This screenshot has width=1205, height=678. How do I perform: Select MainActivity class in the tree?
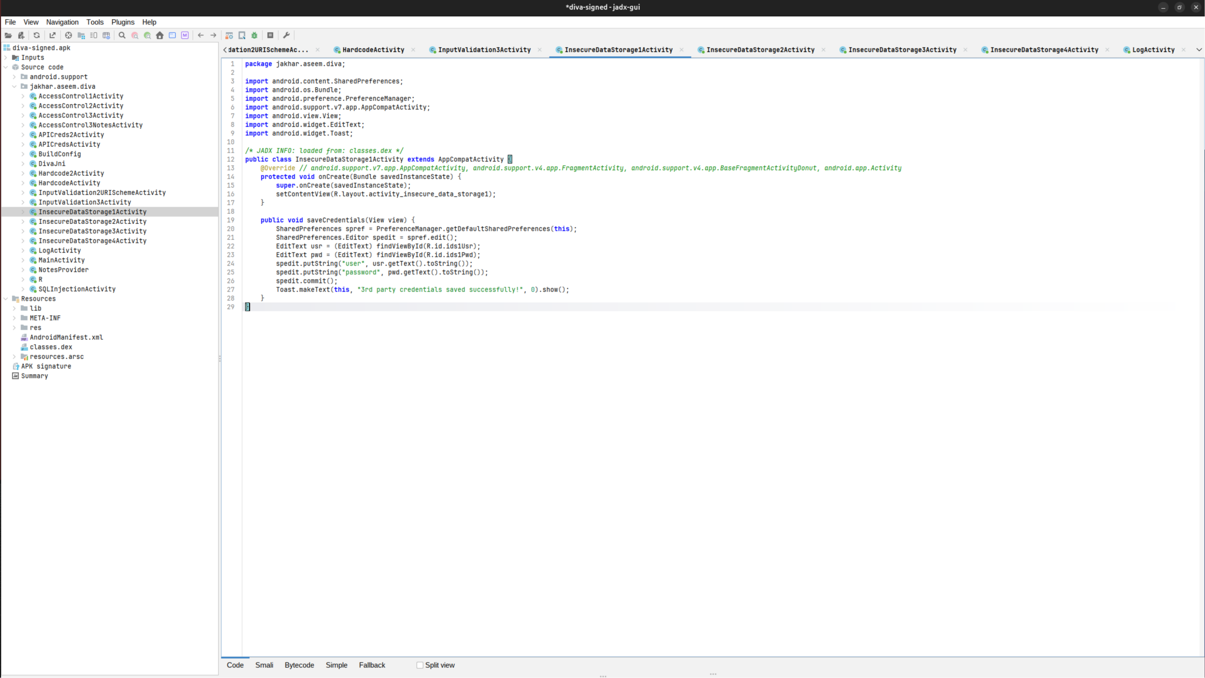click(61, 260)
